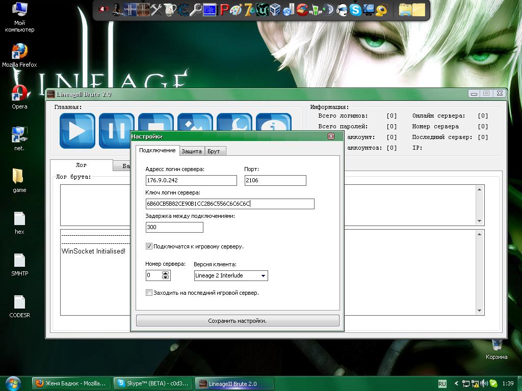Click the Порт input field
522x391 pixels.
pos(275,180)
